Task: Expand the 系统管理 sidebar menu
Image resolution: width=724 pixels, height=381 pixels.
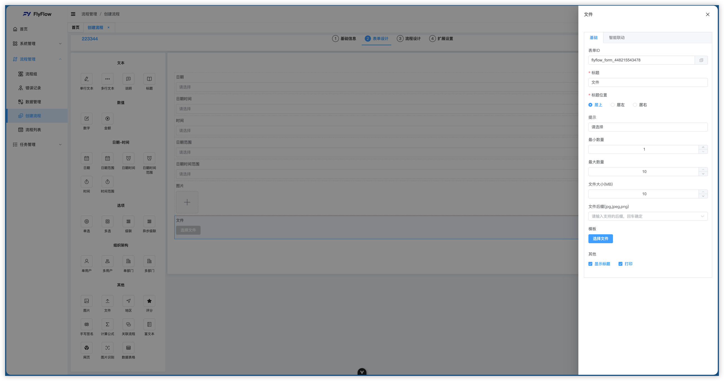Action: 37,44
